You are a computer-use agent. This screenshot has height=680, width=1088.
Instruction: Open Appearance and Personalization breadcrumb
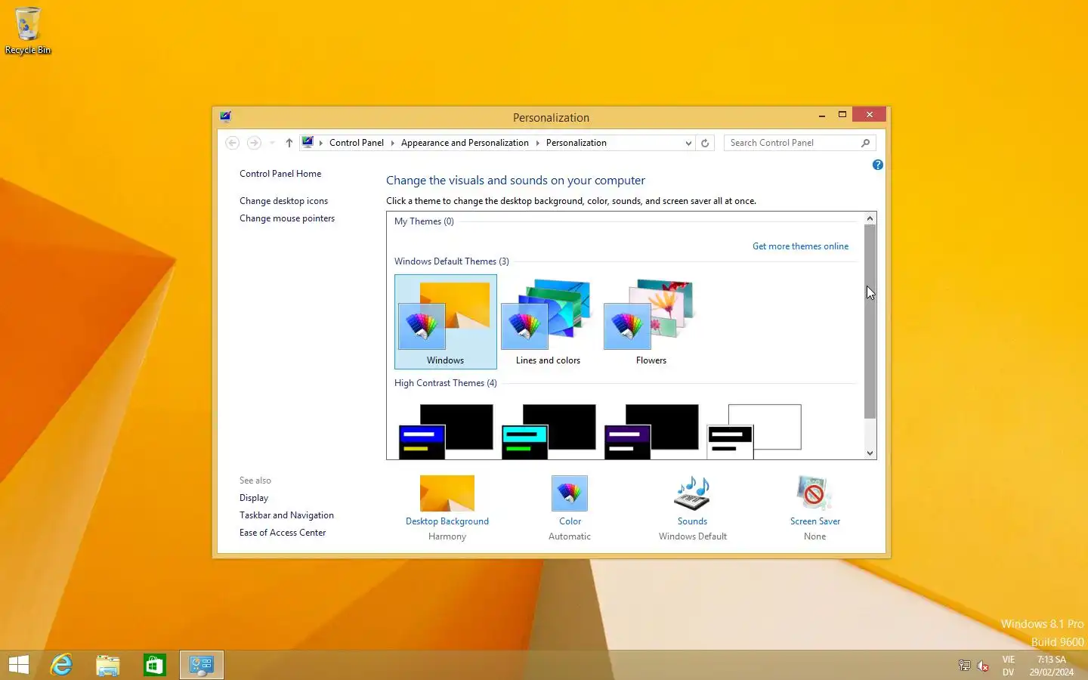[465, 143]
